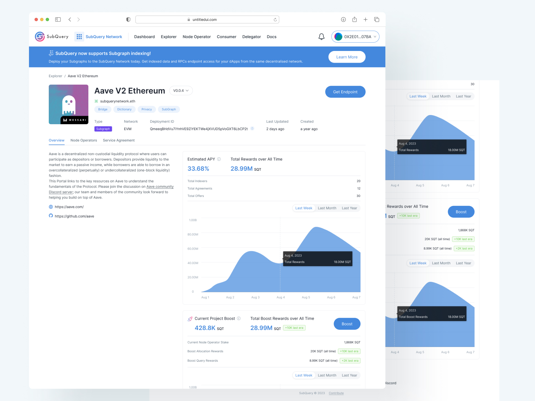Switch to the Node Operators tab
535x401 pixels.
(x=84, y=140)
